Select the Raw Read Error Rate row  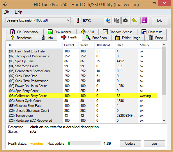tap(83, 51)
